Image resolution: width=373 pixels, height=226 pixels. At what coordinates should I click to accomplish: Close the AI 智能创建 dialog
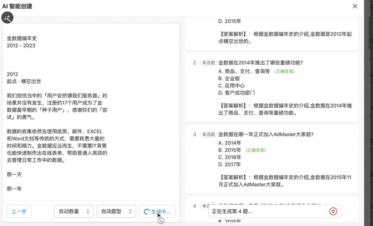pyautogui.click(x=355, y=6)
